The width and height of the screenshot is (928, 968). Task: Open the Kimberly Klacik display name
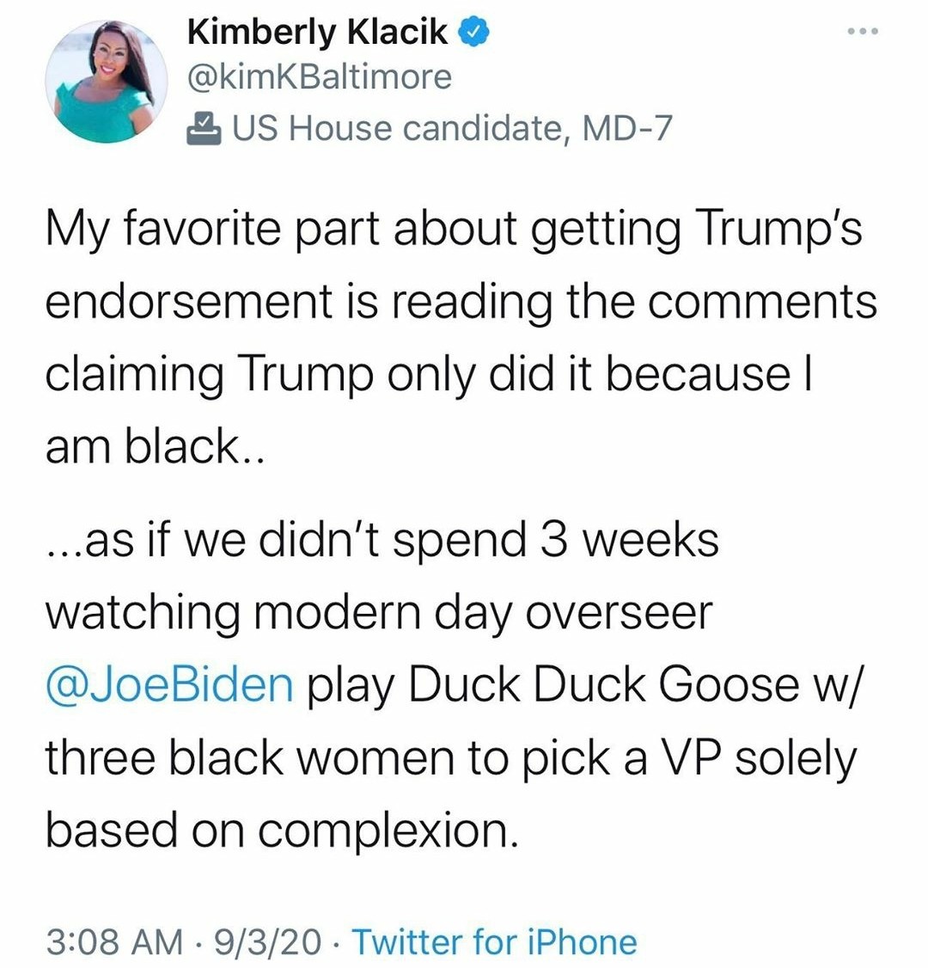[317, 34]
